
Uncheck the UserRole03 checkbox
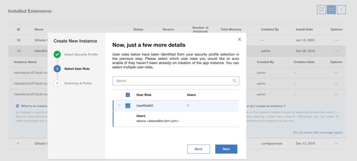tap(128, 106)
